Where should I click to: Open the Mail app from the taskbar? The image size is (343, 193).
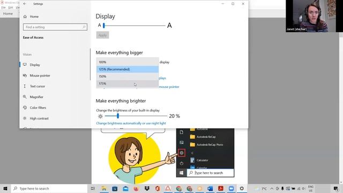click(x=125, y=188)
